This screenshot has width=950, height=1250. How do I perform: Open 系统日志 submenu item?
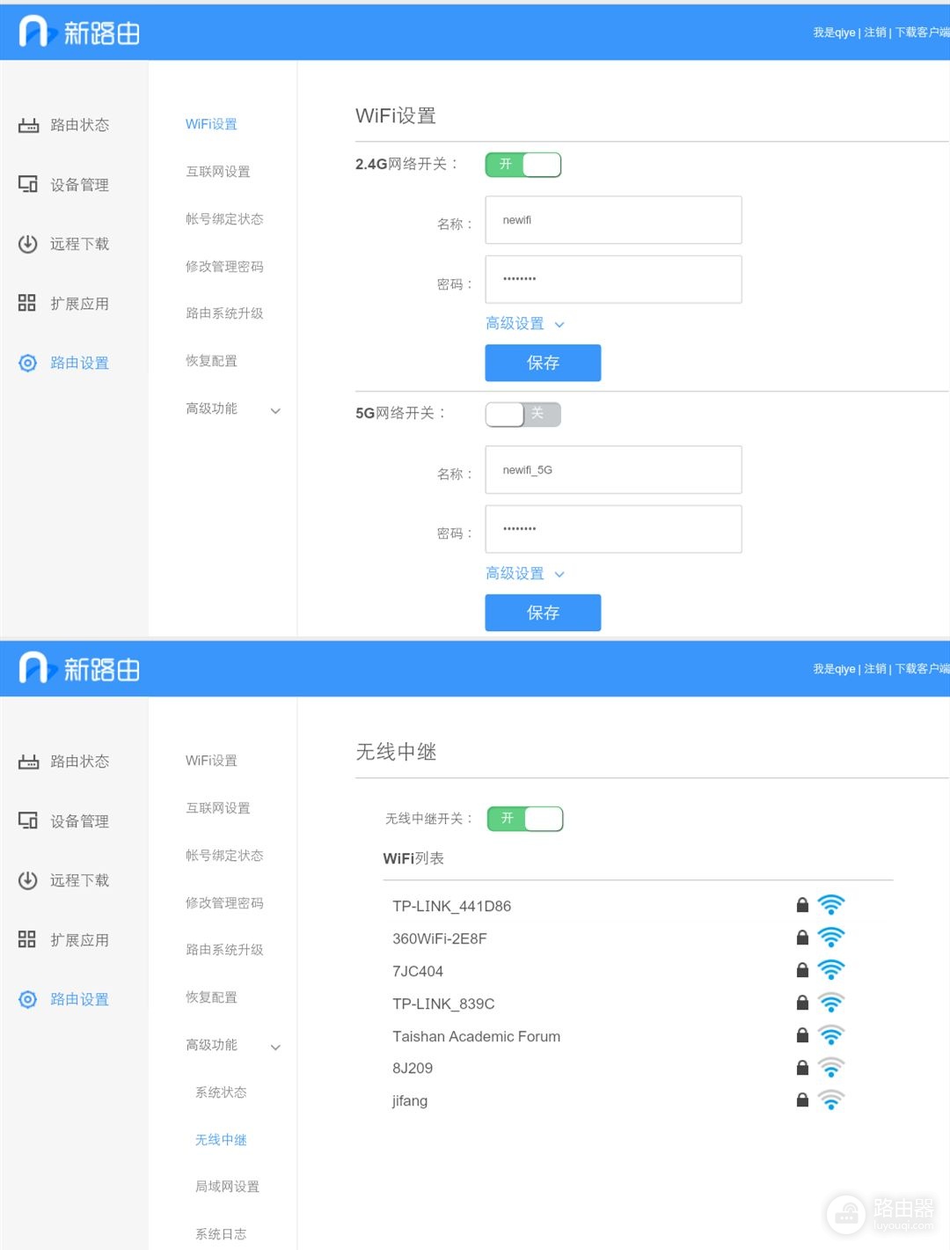point(221,1234)
